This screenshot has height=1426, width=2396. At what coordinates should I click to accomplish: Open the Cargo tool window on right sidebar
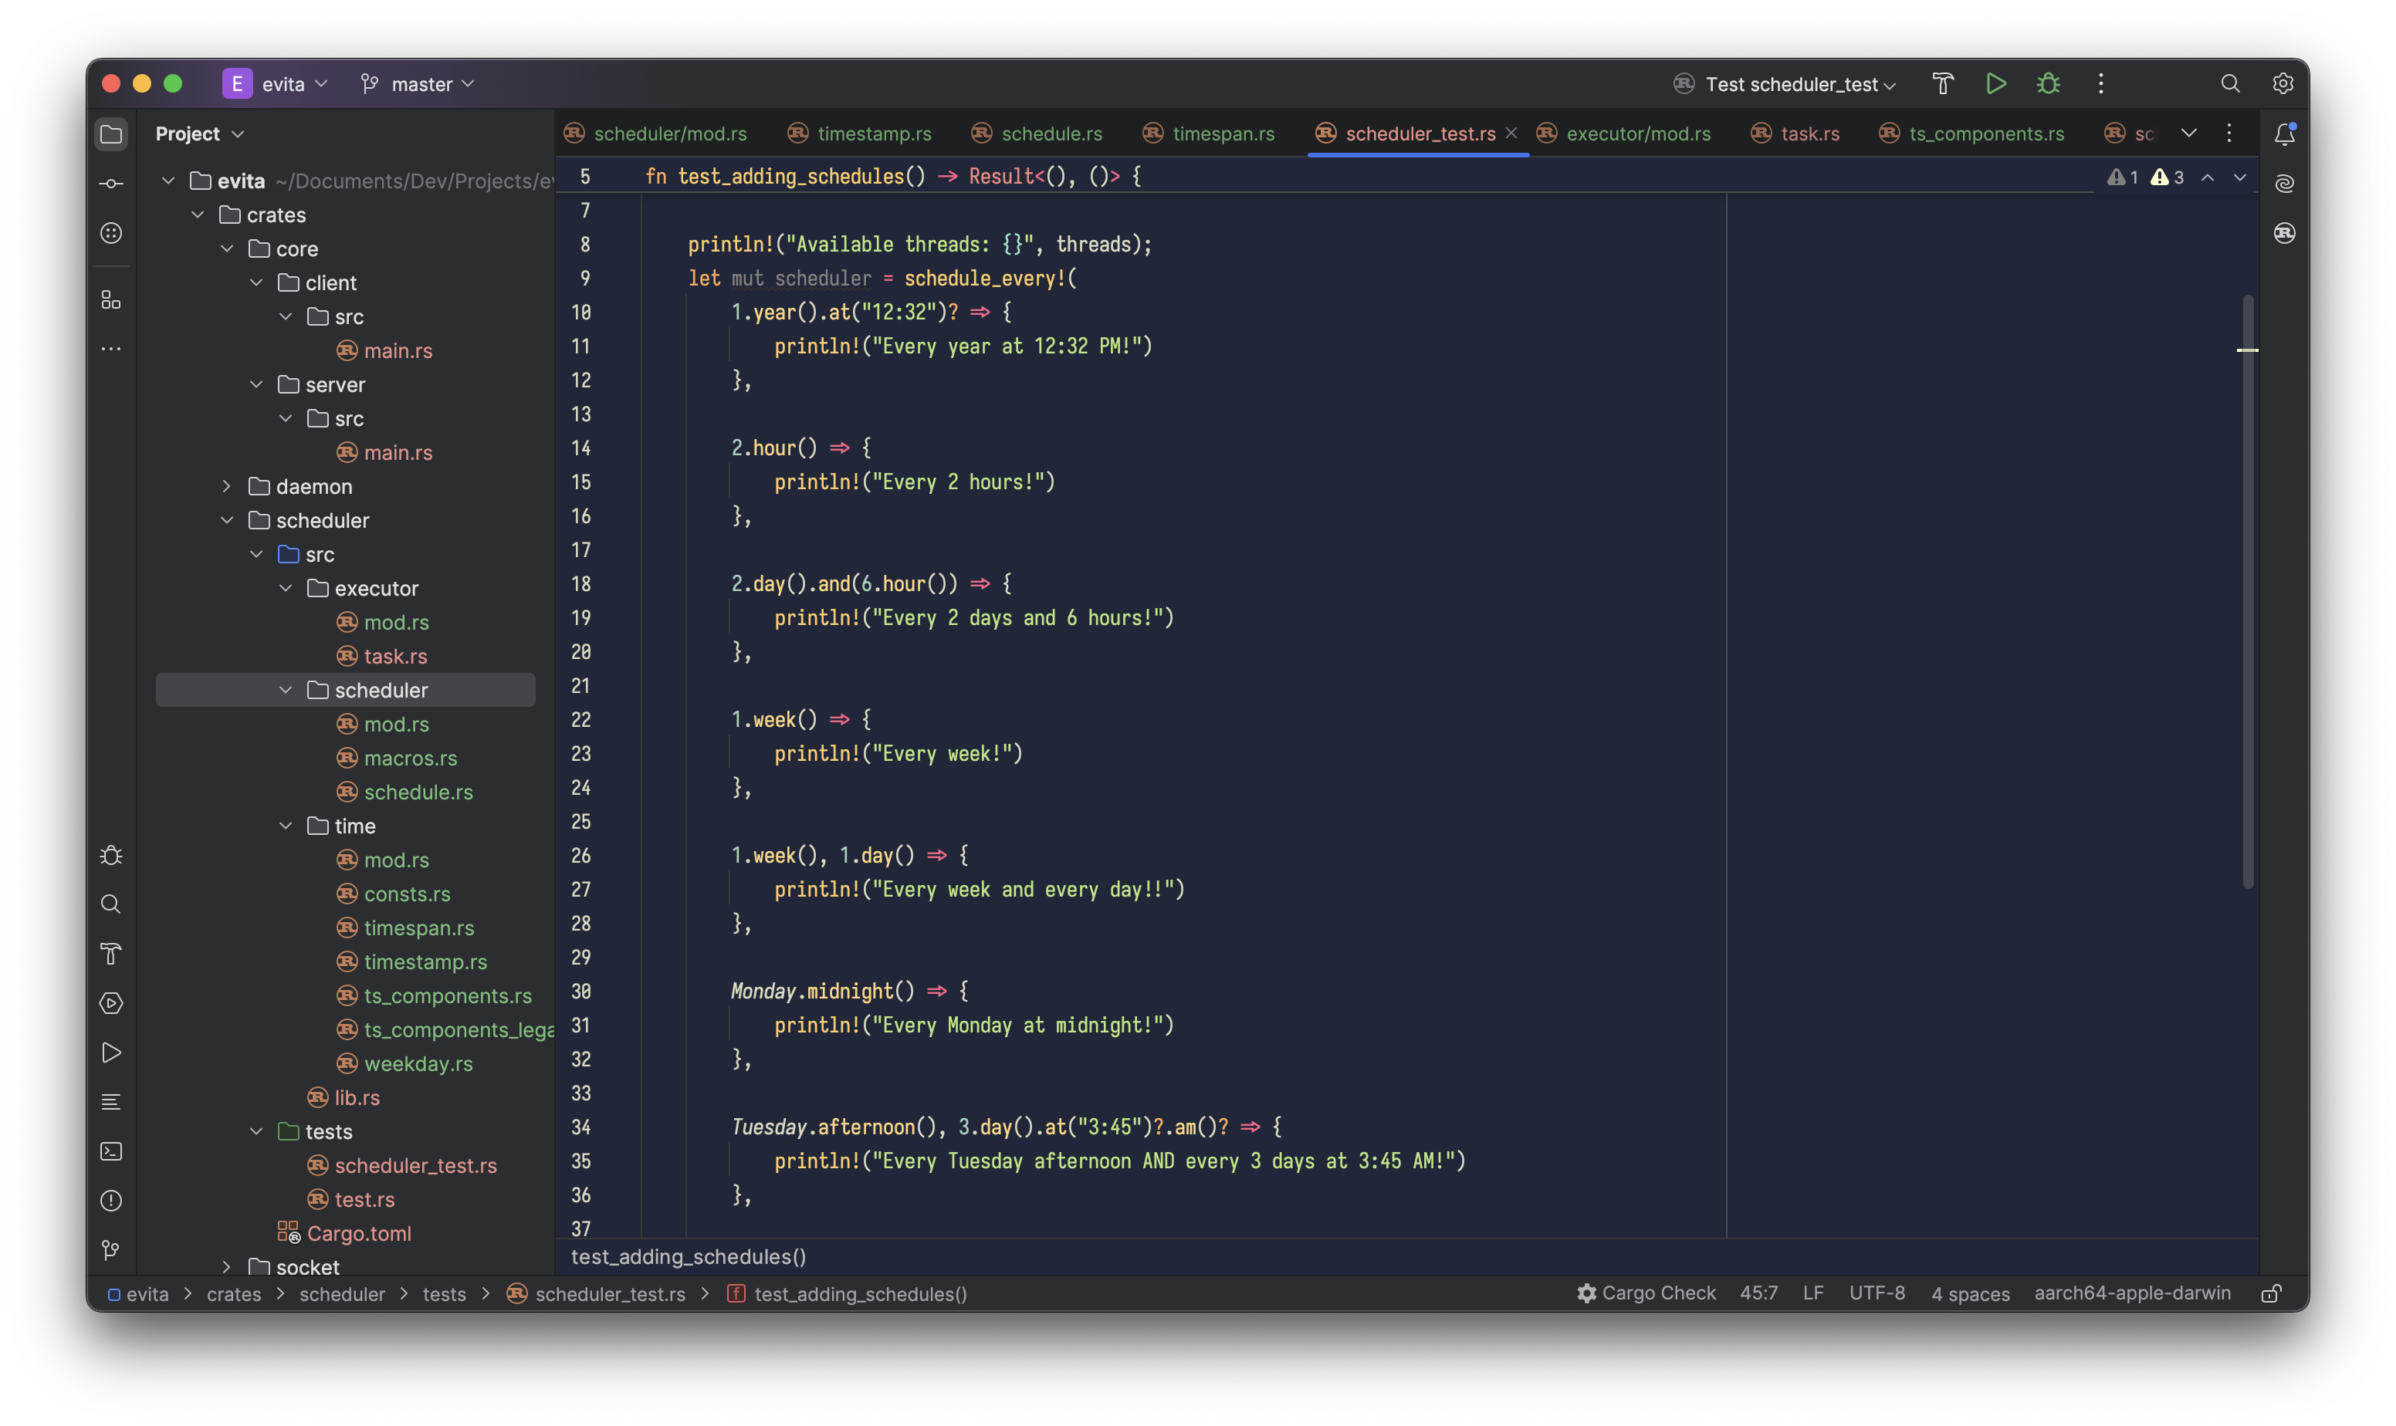(x=2285, y=232)
